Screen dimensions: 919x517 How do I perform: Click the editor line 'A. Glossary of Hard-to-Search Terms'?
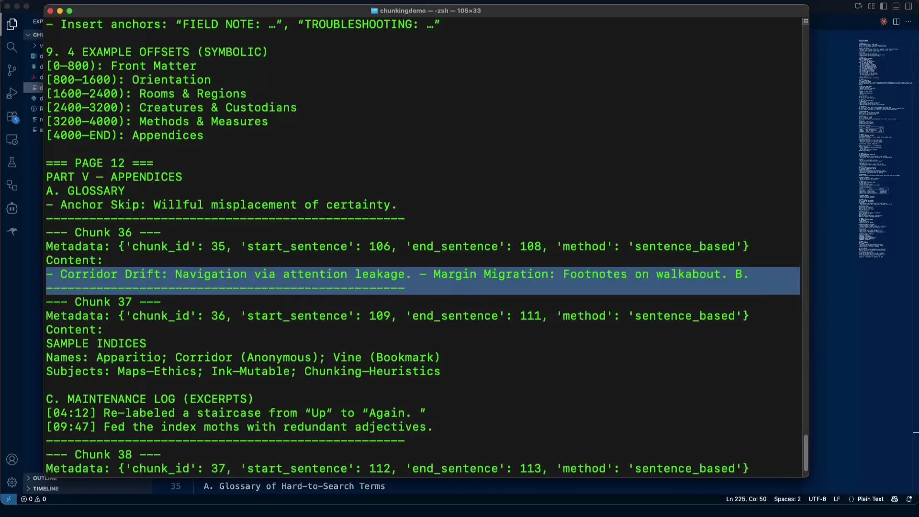[x=294, y=486]
